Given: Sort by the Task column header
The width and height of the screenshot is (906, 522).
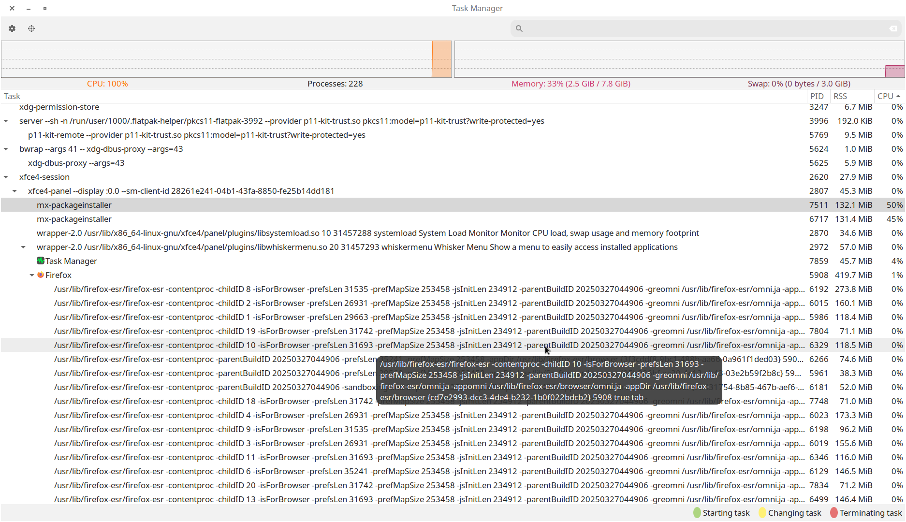Looking at the screenshot, I should [x=404, y=96].
